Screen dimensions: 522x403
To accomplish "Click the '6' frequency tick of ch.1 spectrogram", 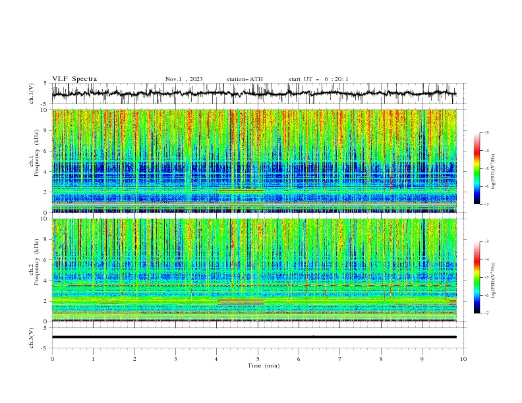I will [47, 151].
